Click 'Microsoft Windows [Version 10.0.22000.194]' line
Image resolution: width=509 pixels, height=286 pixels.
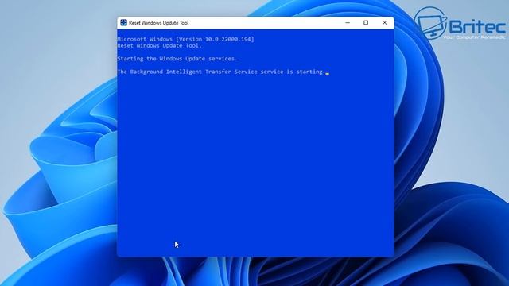185,39
